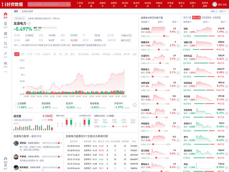
Task: Click the user avatar icon in header
Action: (214, 4)
